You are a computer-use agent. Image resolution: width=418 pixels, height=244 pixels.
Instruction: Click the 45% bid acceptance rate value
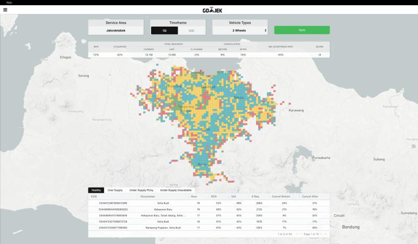pyautogui.click(x=281, y=55)
